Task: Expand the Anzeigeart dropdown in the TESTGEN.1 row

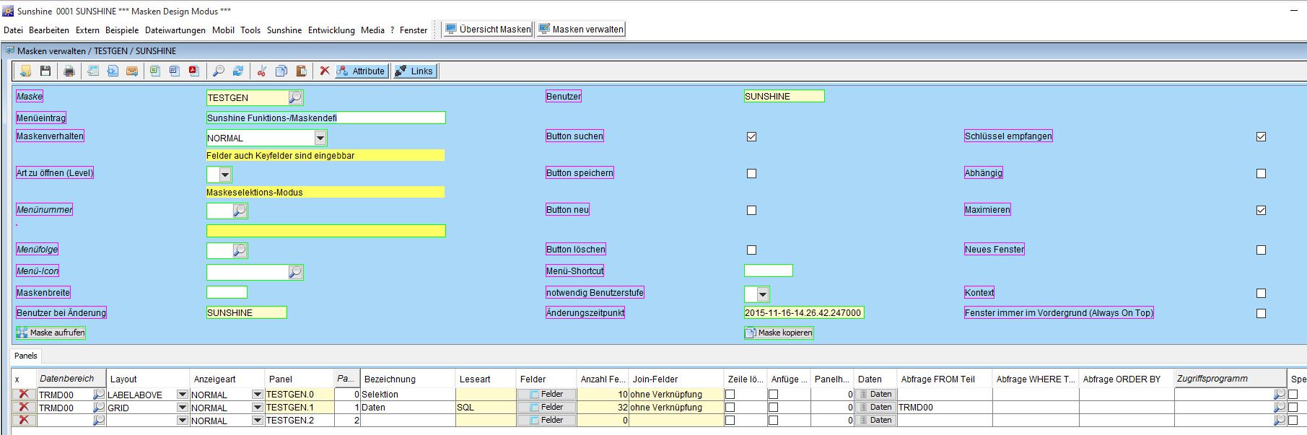Action: coord(258,408)
